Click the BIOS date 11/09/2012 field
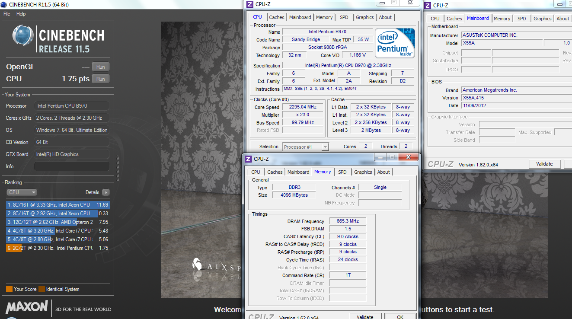 tap(517, 105)
